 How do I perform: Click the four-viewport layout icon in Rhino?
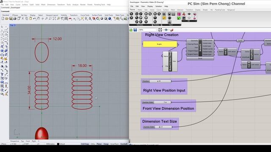coord(66,19)
